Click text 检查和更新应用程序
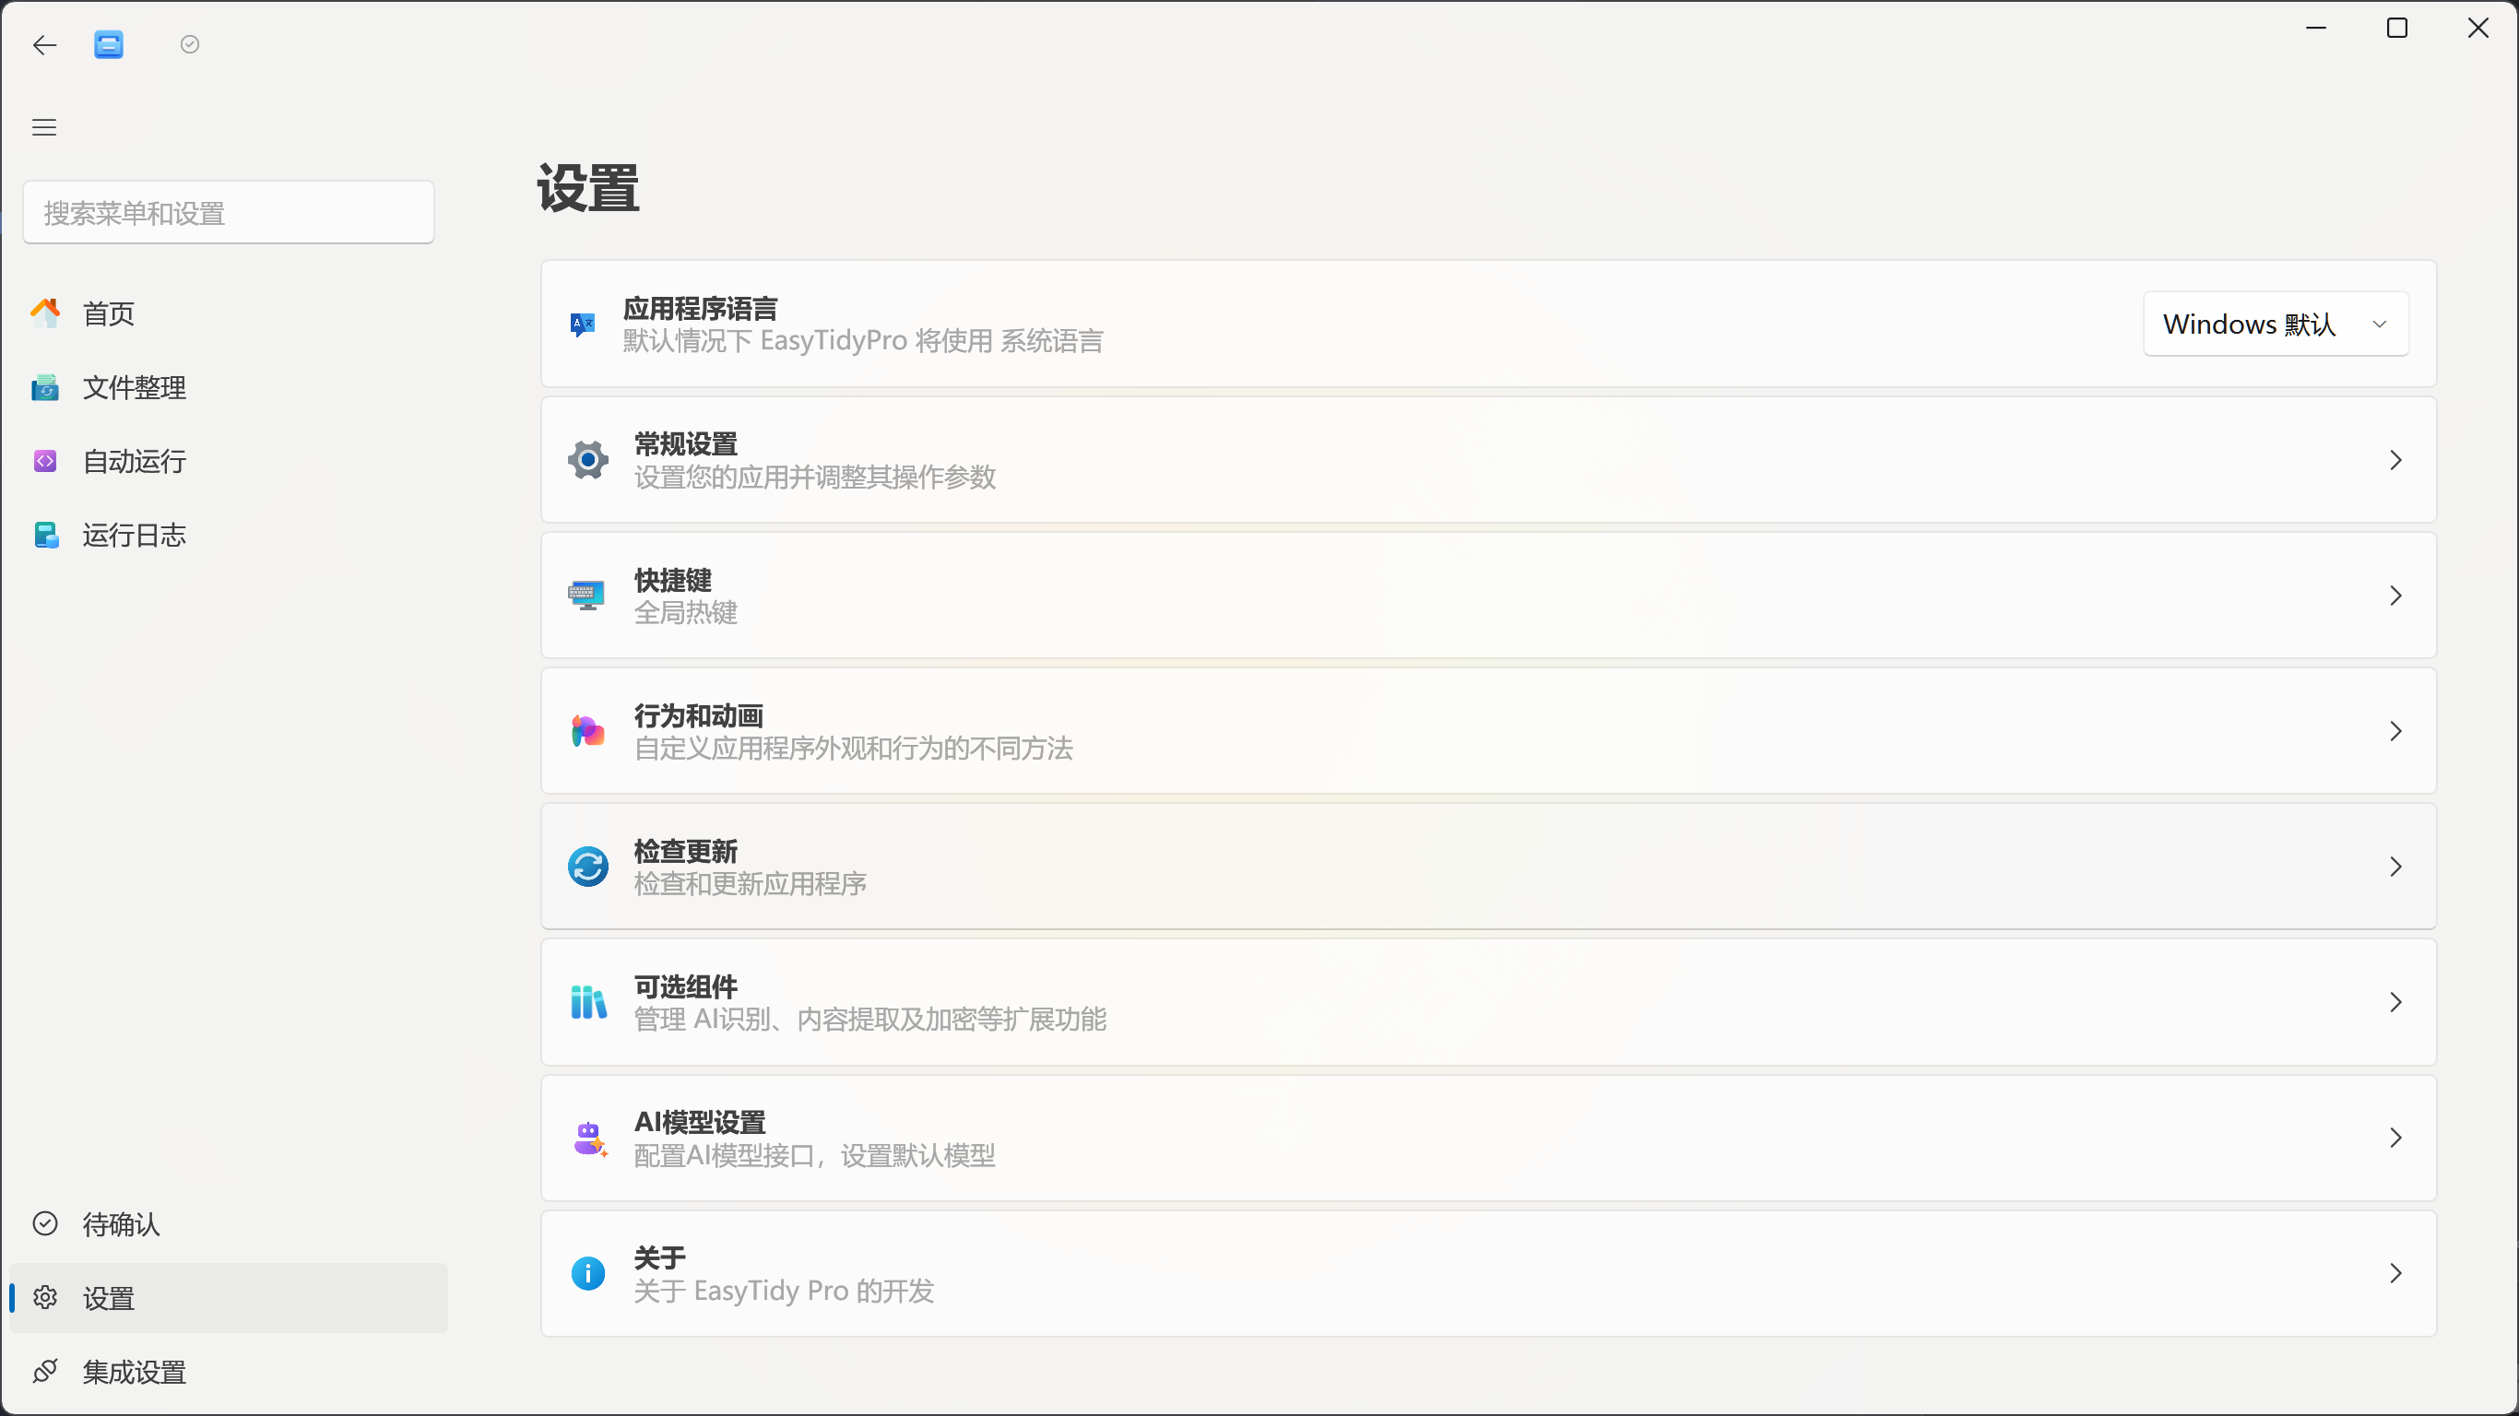 coord(750,883)
